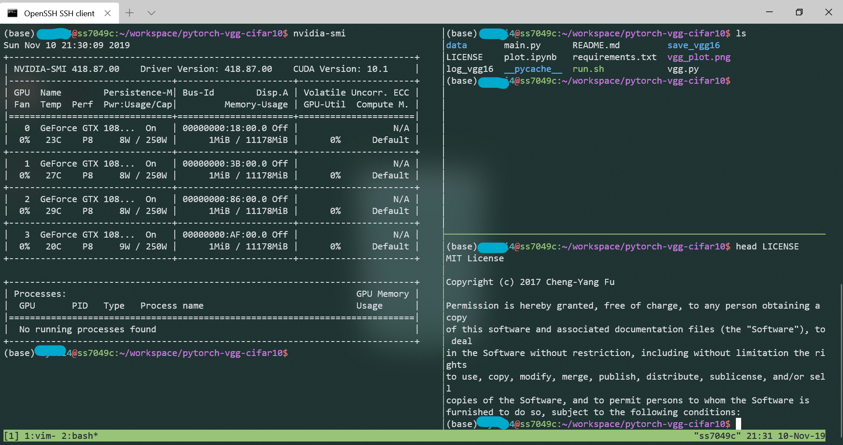Click the 'Process name' column header
This screenshot has height=445, width=843.
[x=172, y=306]
